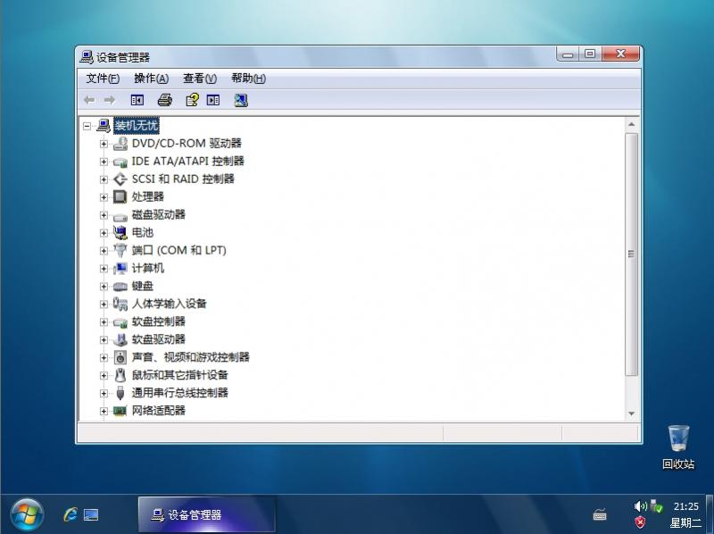Click the show desktop quick launch icon

pyautogui.click(x=91, y=515)
